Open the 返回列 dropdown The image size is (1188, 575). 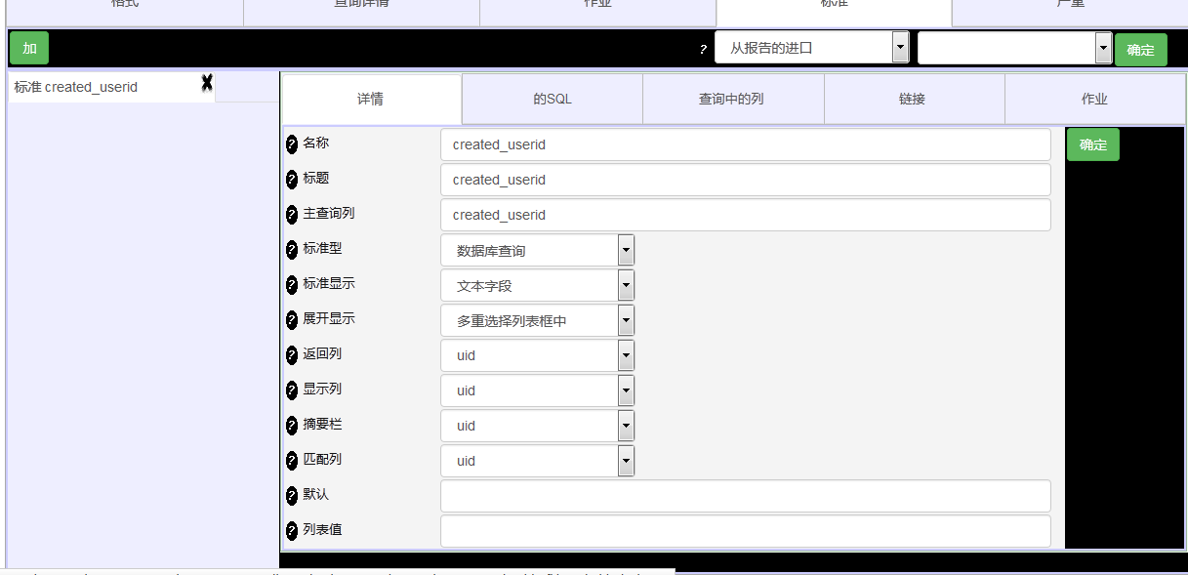[538, 355]
